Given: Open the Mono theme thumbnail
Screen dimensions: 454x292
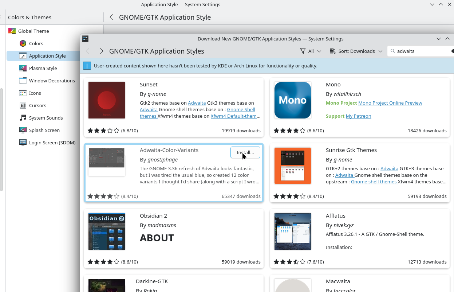Looking at the screenshot, I should click(293, 100).
